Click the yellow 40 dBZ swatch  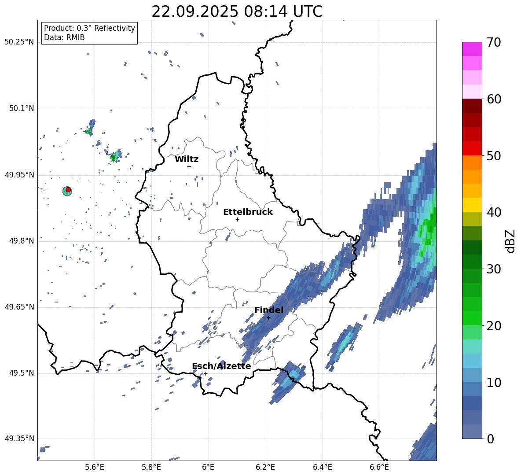472,205
